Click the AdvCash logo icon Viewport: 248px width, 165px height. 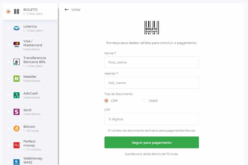(x=17, y=95)
